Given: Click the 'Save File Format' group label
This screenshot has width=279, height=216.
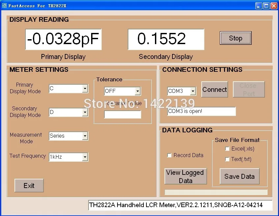Looking at the screenshot, I should point(237,140).
